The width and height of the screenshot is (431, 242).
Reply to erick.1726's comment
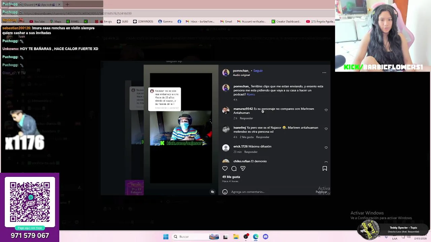(x=251, y=152)
